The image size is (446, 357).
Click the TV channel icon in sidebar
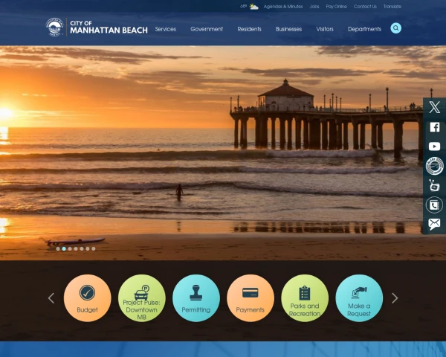pos(434,185)
